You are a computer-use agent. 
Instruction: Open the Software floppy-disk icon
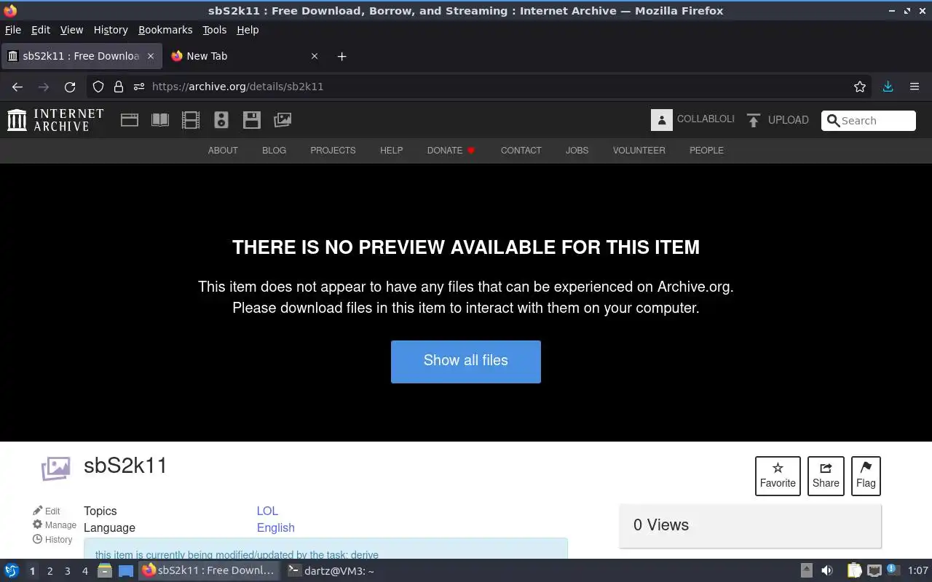pyautogui.click(x=252, y=120)
